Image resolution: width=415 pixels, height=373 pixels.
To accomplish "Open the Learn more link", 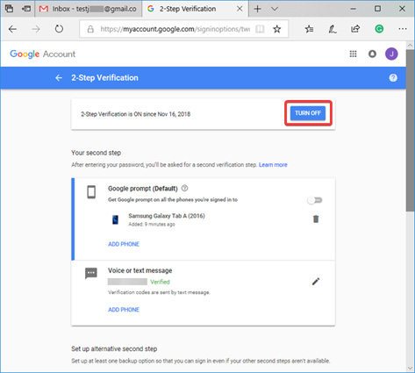I will coord(273,165).
